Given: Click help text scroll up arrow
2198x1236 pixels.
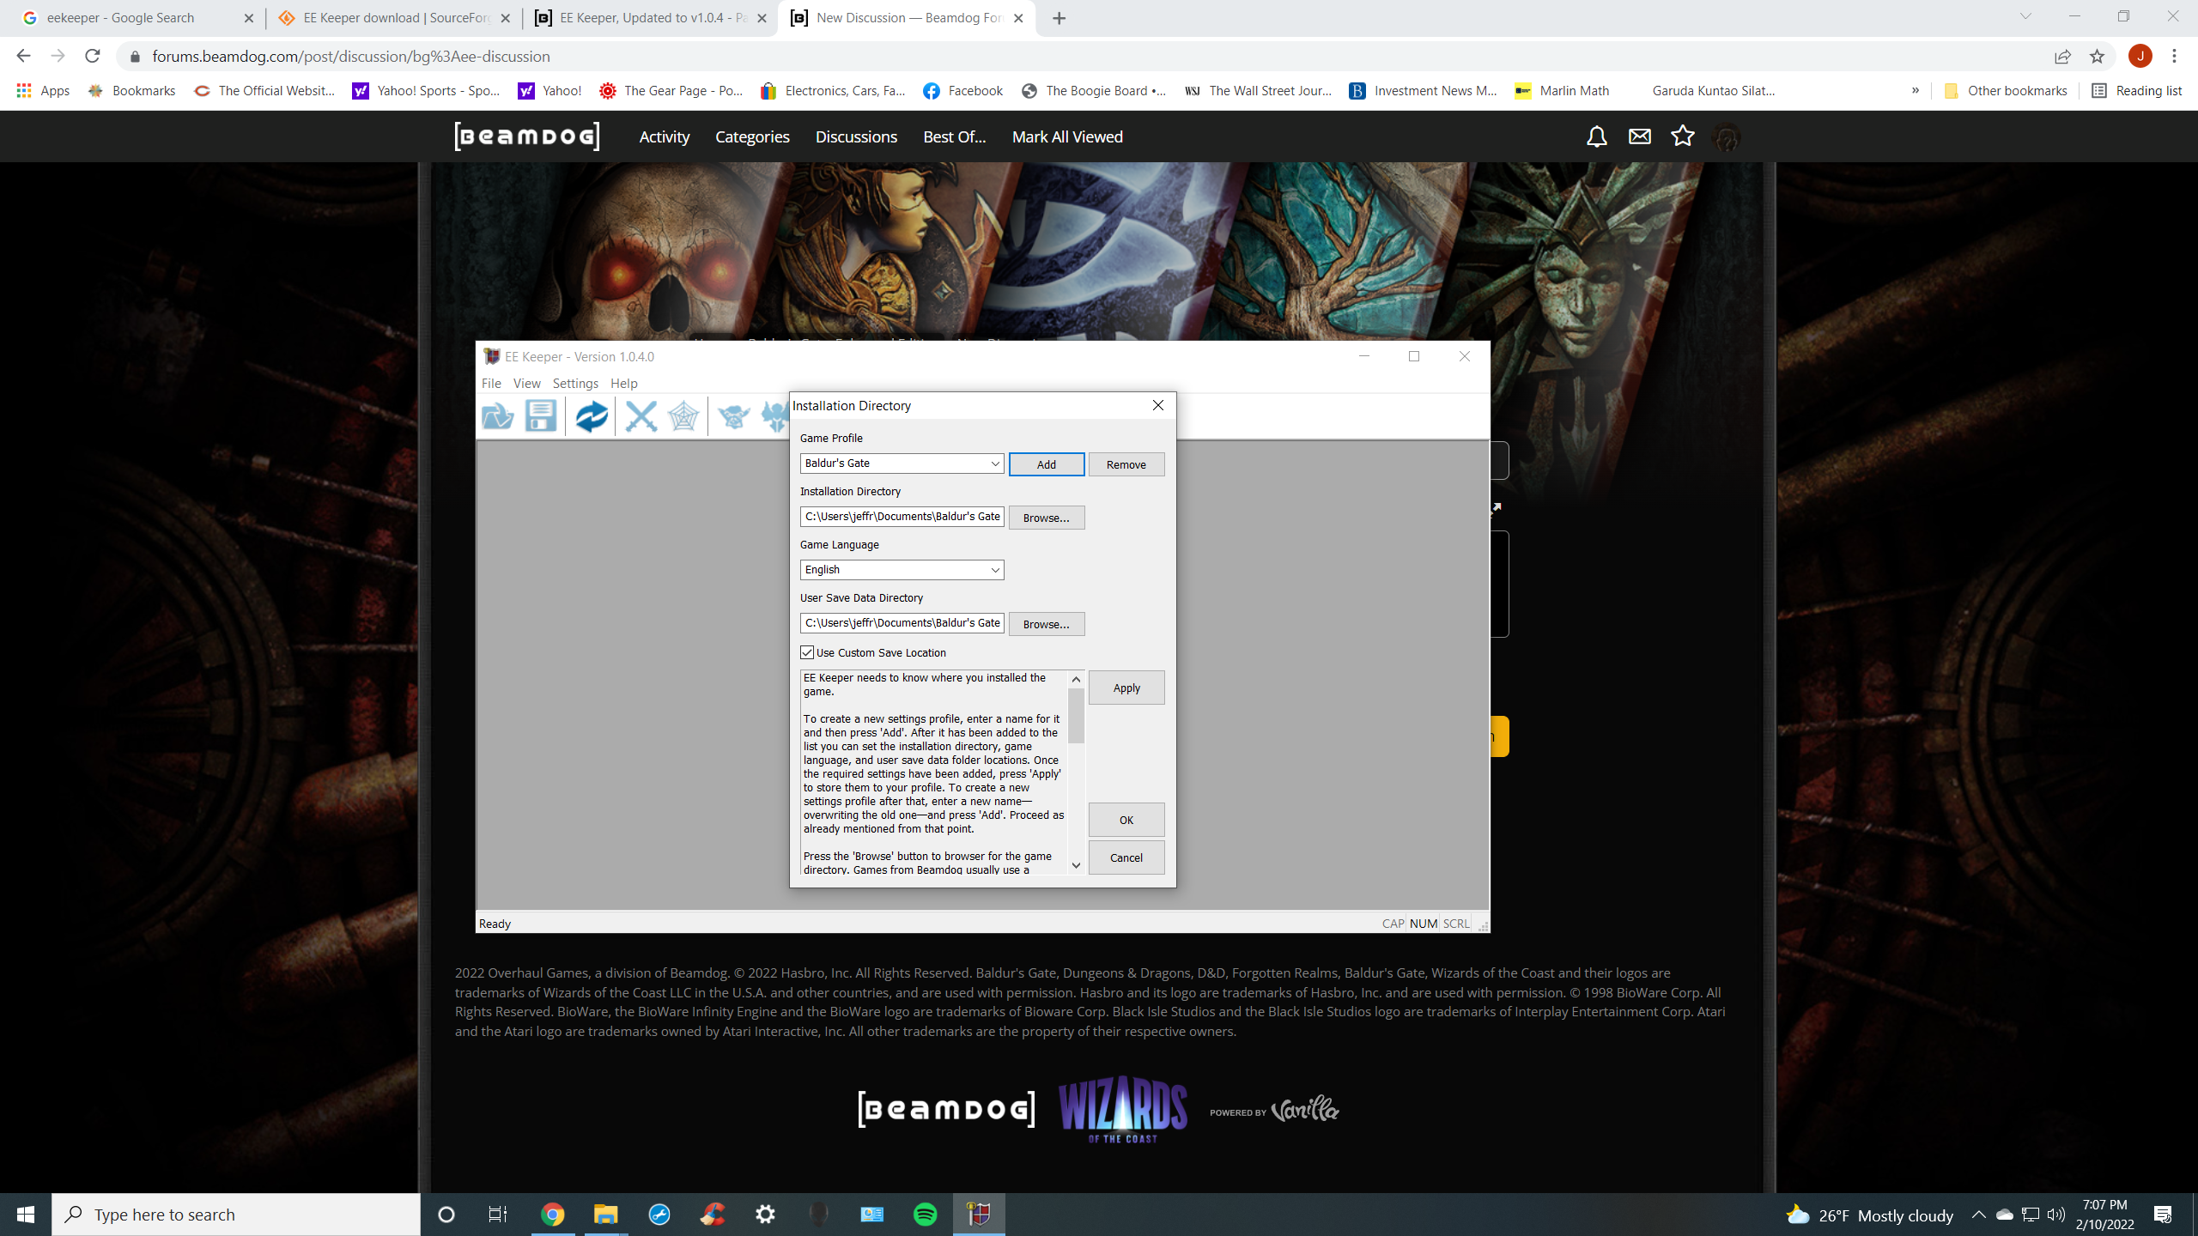Looking at the screenshot, I should pos(1076,679).
